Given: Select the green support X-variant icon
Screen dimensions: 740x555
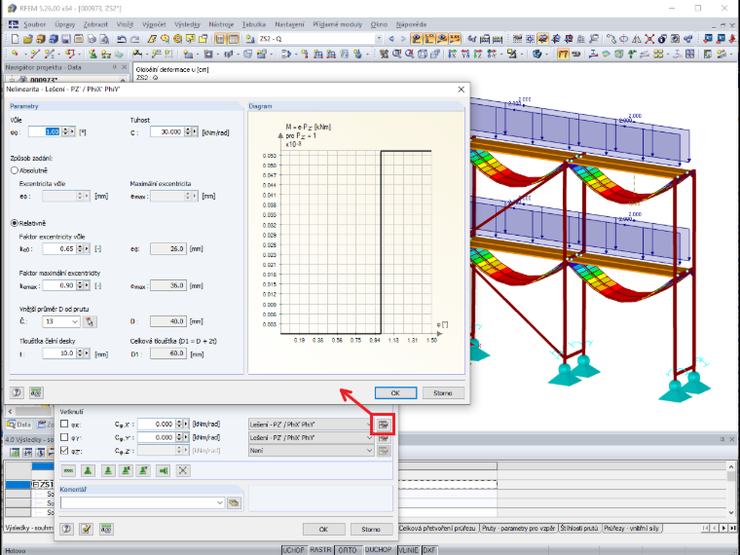Looking at the screenshot, I should coord(126,470).
